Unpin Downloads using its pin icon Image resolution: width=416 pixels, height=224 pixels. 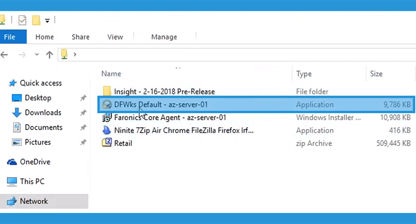(x=83, y=113)
